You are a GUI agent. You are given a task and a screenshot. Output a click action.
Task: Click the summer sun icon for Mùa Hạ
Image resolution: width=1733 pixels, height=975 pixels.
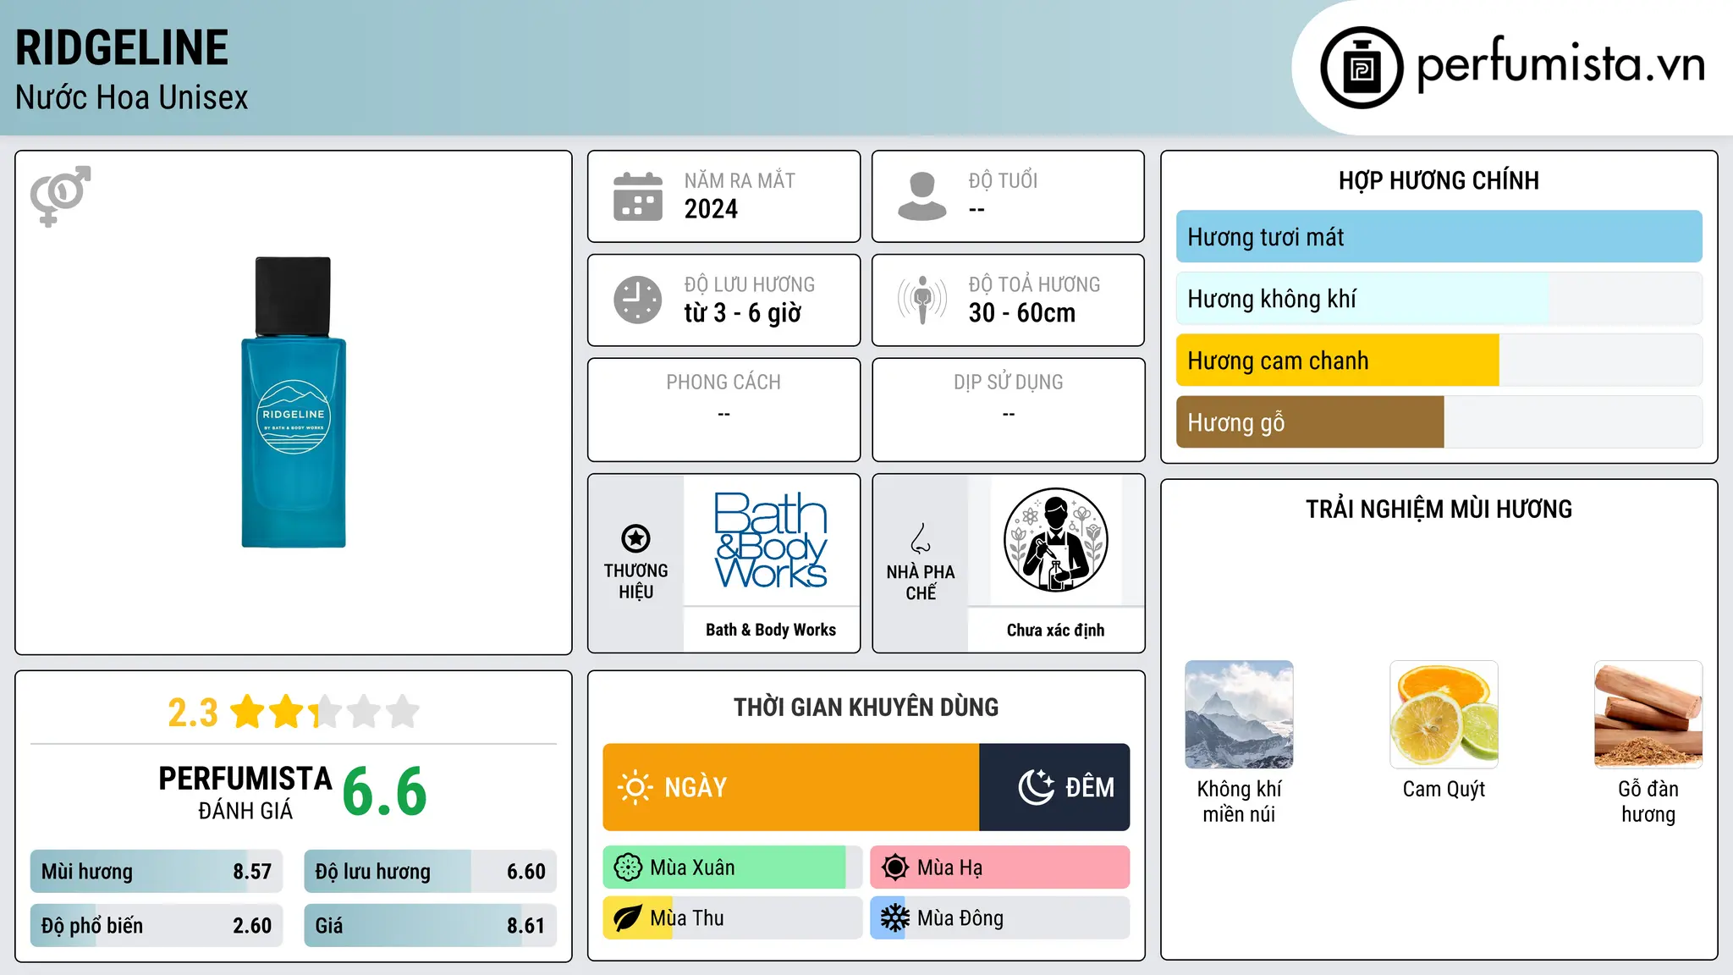coord(895,868)
